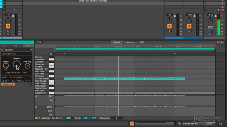Open the lane chooser dropdown arrow
Screen dimensions: 227x127
pyautogui.click(x=39, y=118)
